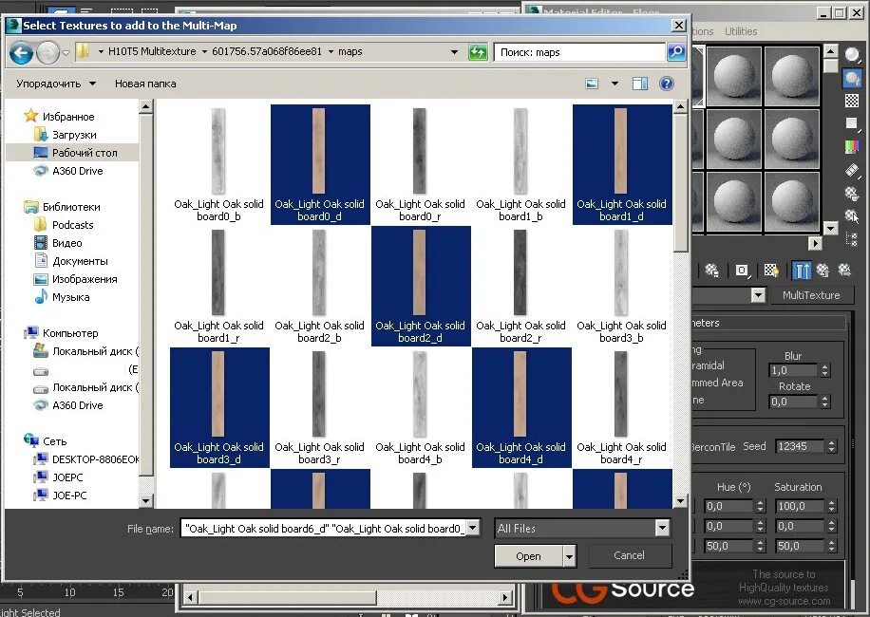Image resolution: width=870 pixels, height=617 pixels.
Task: Open the All Files type dropdown
Action: tap(662, 528)
